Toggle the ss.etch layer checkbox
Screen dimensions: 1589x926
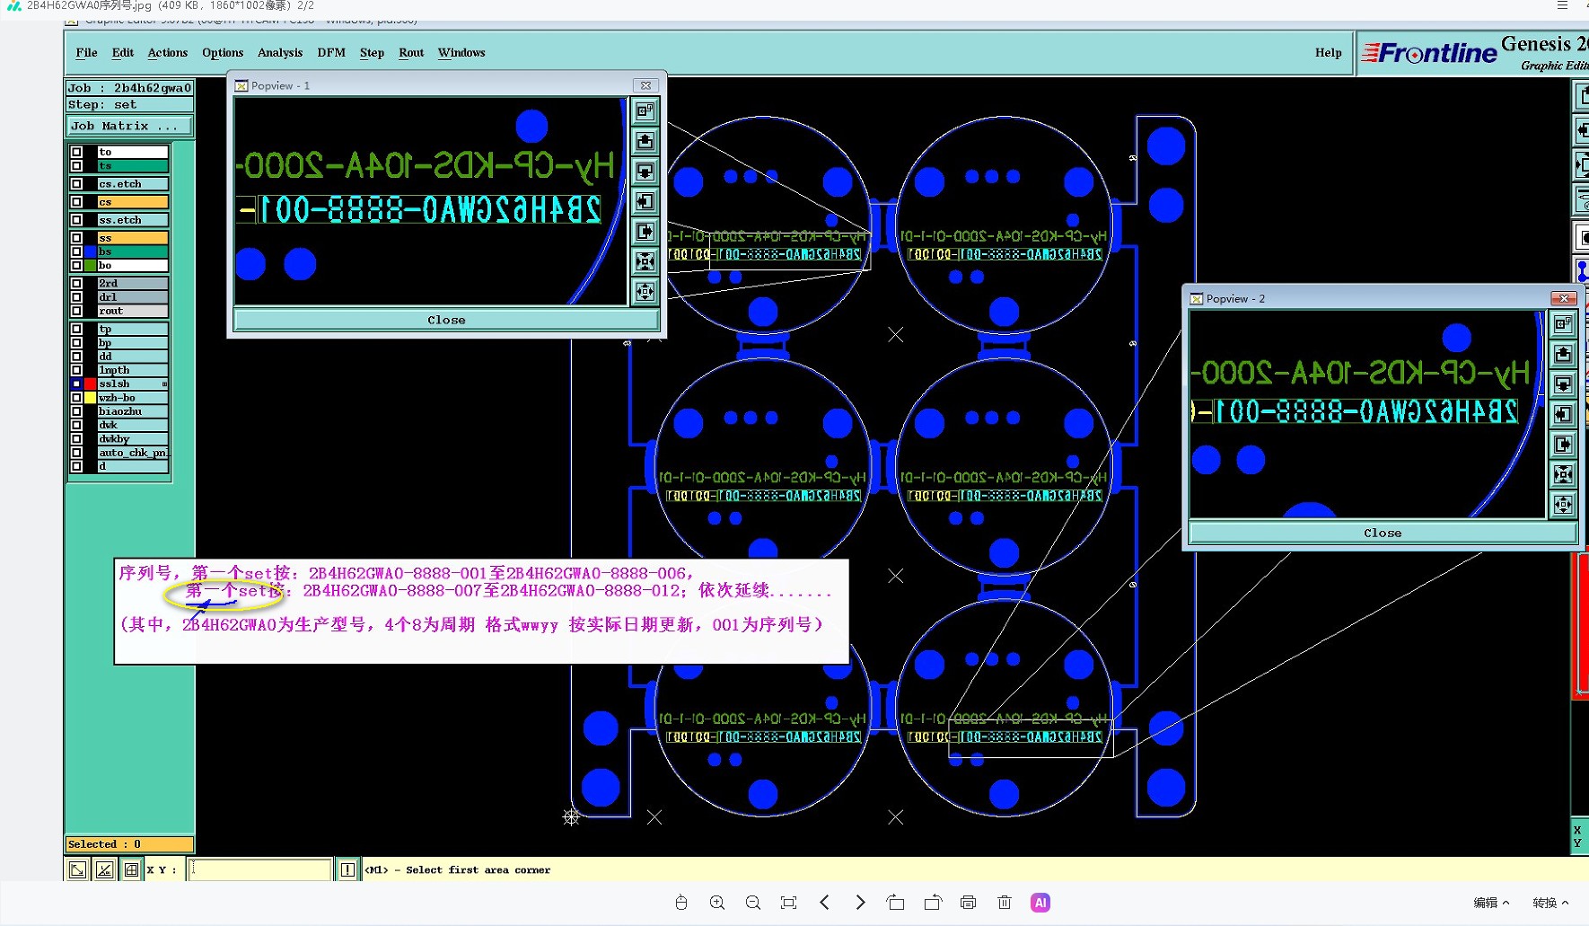(76, 220)
